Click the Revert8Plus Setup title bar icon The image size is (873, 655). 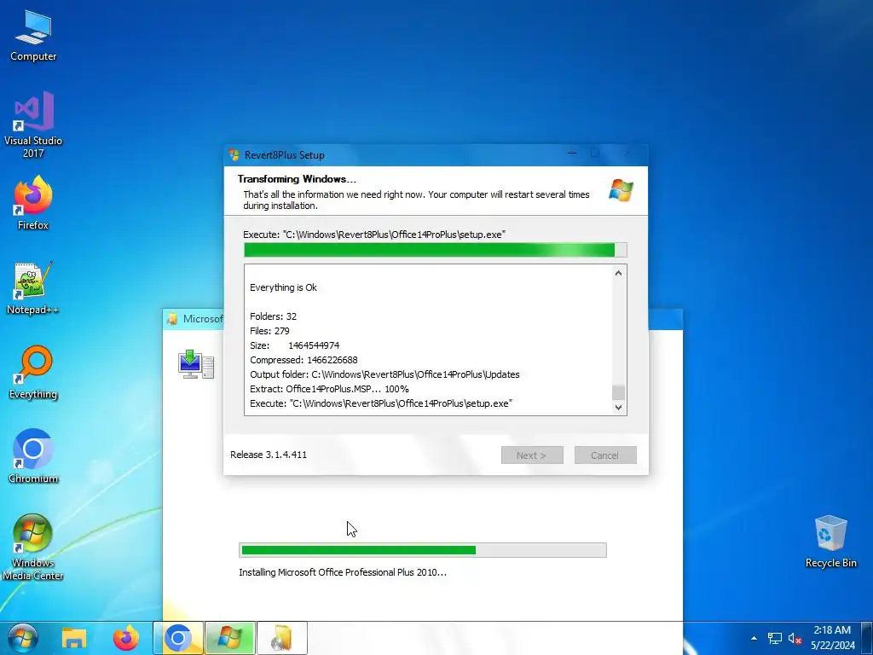[234, 155]
